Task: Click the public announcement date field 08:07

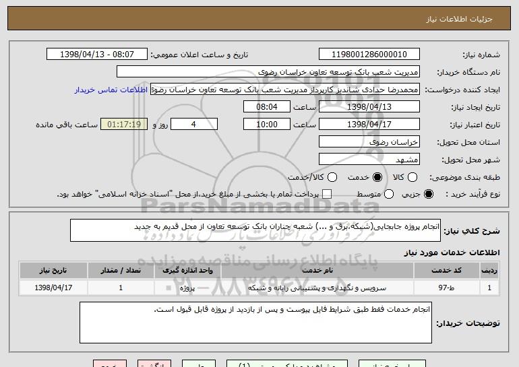Action: click(97, 55)
